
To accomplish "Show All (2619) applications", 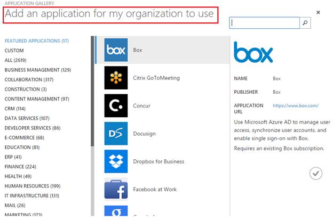I will (15, 60).
